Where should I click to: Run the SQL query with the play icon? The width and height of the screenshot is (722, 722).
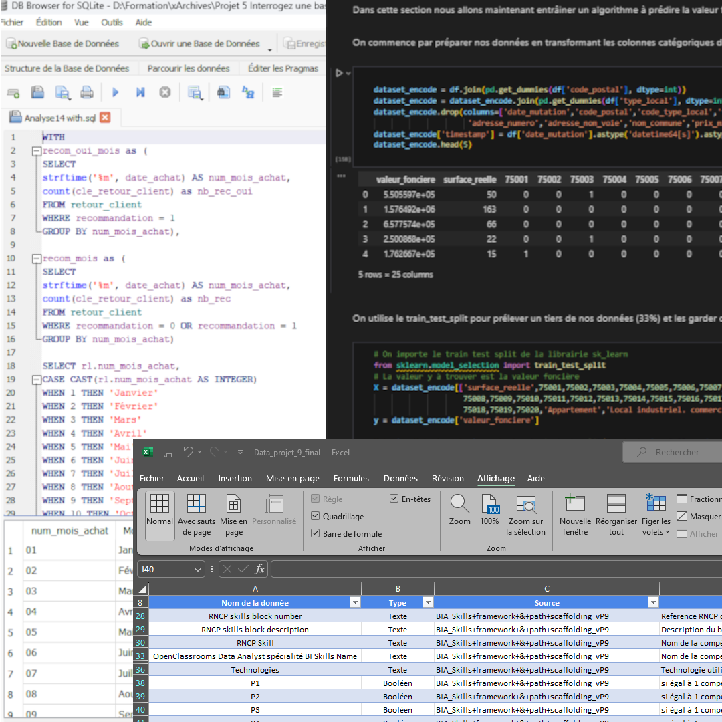tap(116, 93)
